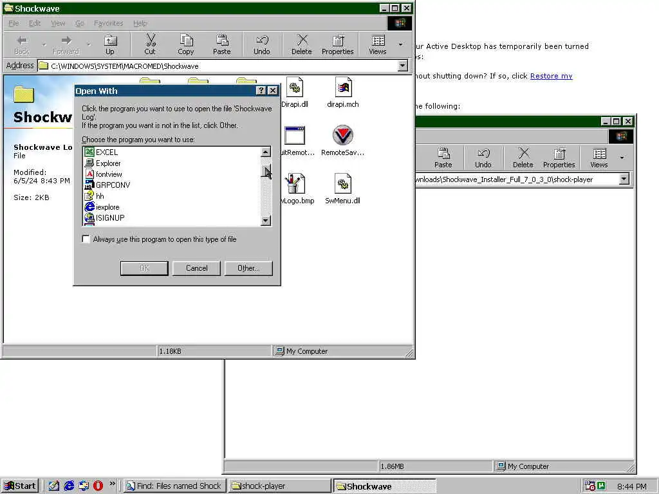The height and width of the screenshot is (494, 659).
Task: Open the Help menu
Action: coord(140,23)
